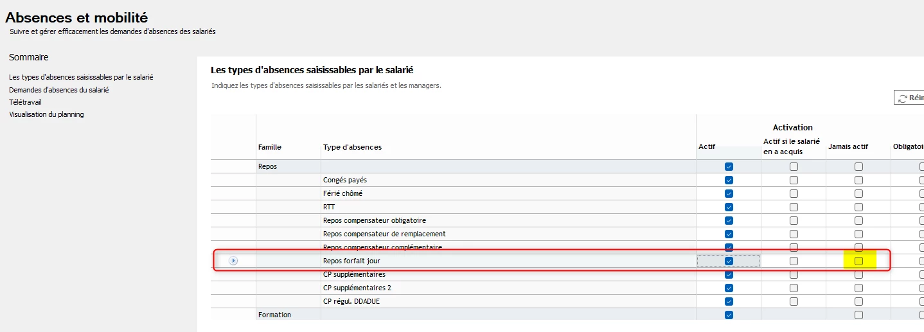Open 'Demandes d'absences du salarié' section

point(58,90)
